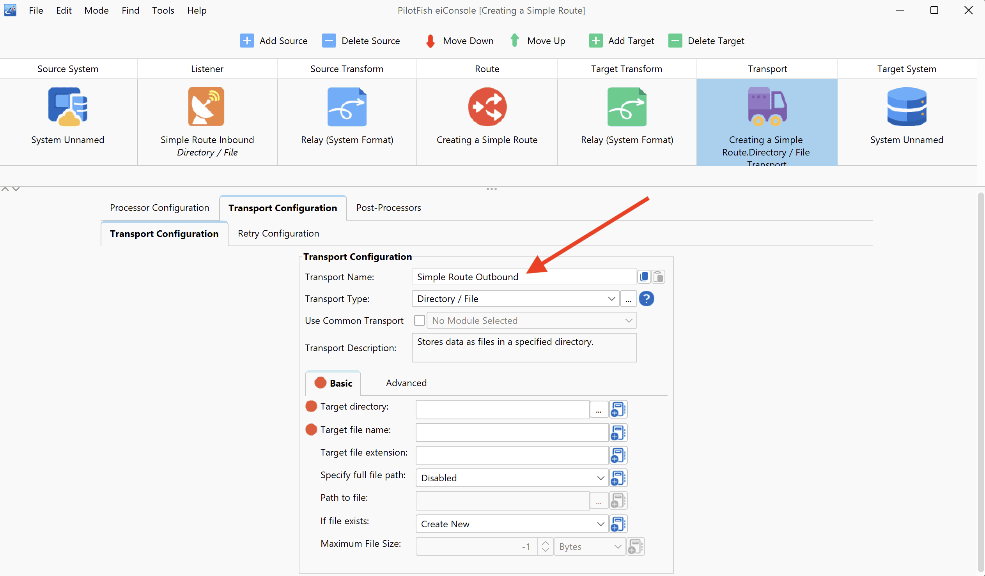This screenshot has height=576, width=985.
Task: Switch to the Processor Configuration tab
Action: 159,207
